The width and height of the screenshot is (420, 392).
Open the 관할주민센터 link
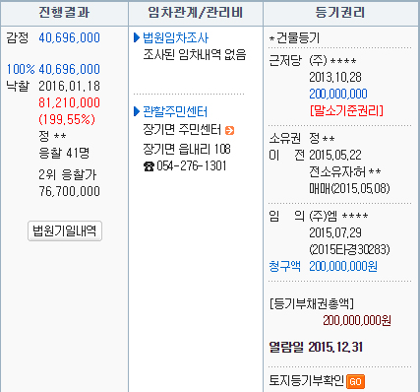(x=175, y=111)
